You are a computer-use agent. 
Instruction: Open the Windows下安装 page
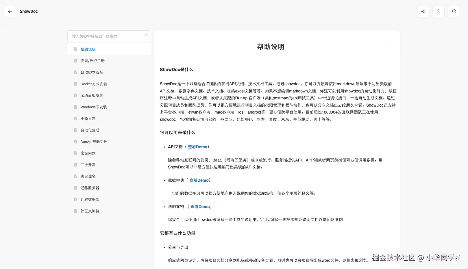109,107
